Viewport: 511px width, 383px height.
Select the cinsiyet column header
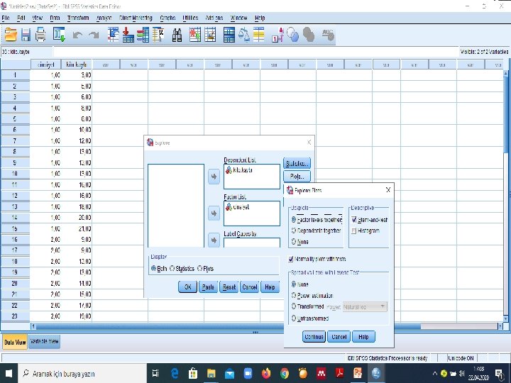45,65
